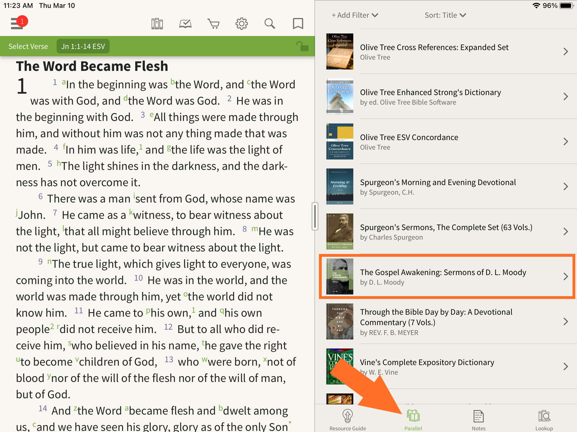Grab the split-pane divider handle
This screenshot has height=432, width=577.
[x=315, y=216]
